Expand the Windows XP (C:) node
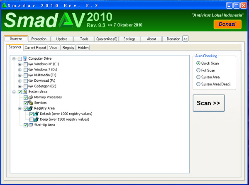249x185 pixels. tap(20, 64)
